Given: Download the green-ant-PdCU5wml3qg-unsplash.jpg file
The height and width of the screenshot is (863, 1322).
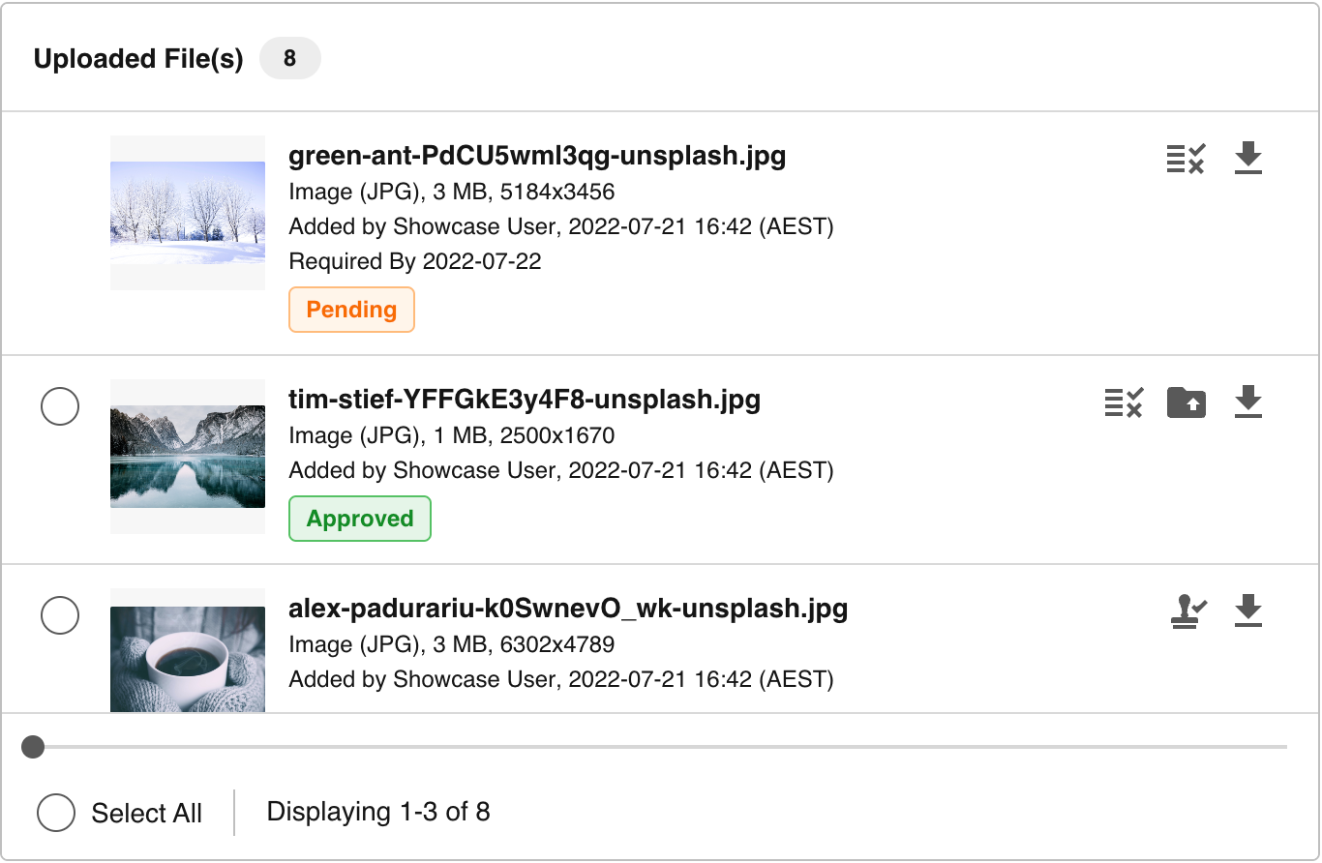Looking at the screenshot, I should (1248, 158).
